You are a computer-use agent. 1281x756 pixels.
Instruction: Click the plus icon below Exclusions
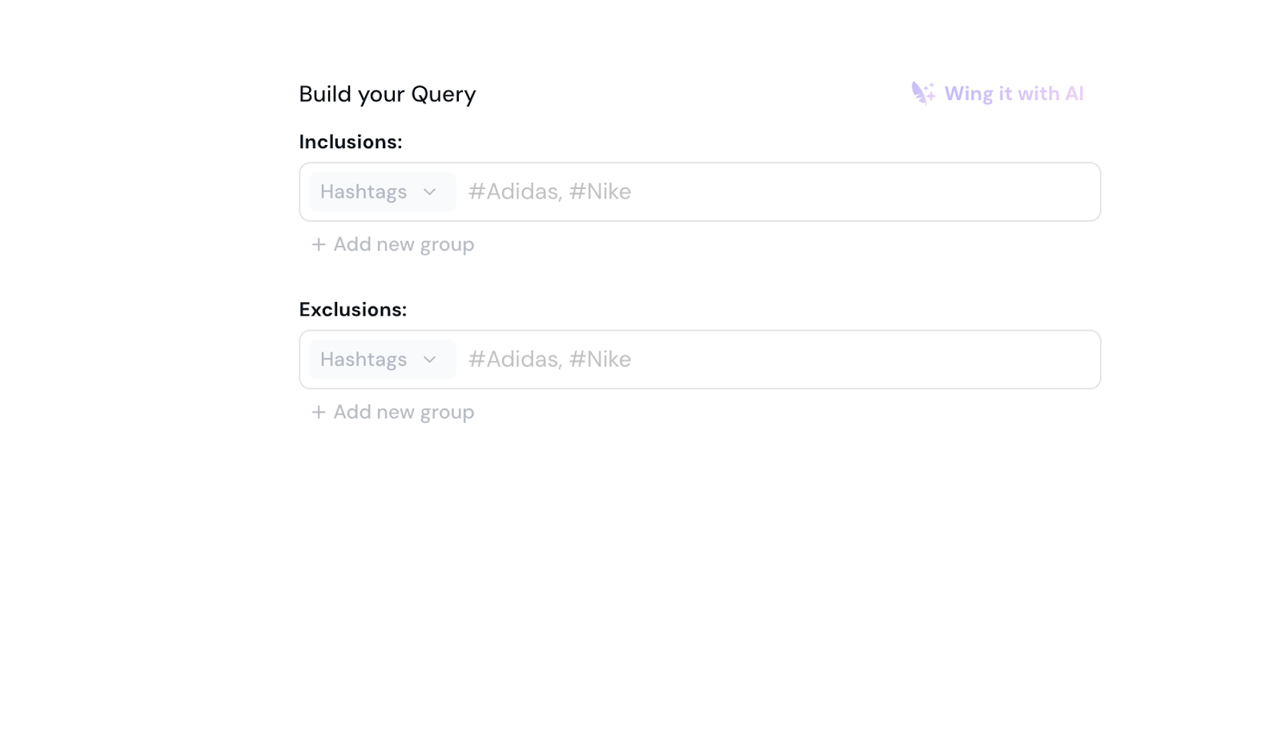[319, 412]
